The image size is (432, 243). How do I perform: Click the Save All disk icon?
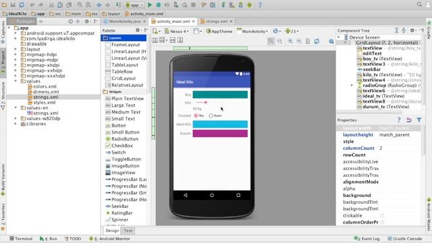coord(13,5)
